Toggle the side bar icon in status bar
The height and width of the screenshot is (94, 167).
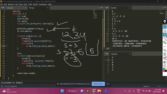coord(2,86)
